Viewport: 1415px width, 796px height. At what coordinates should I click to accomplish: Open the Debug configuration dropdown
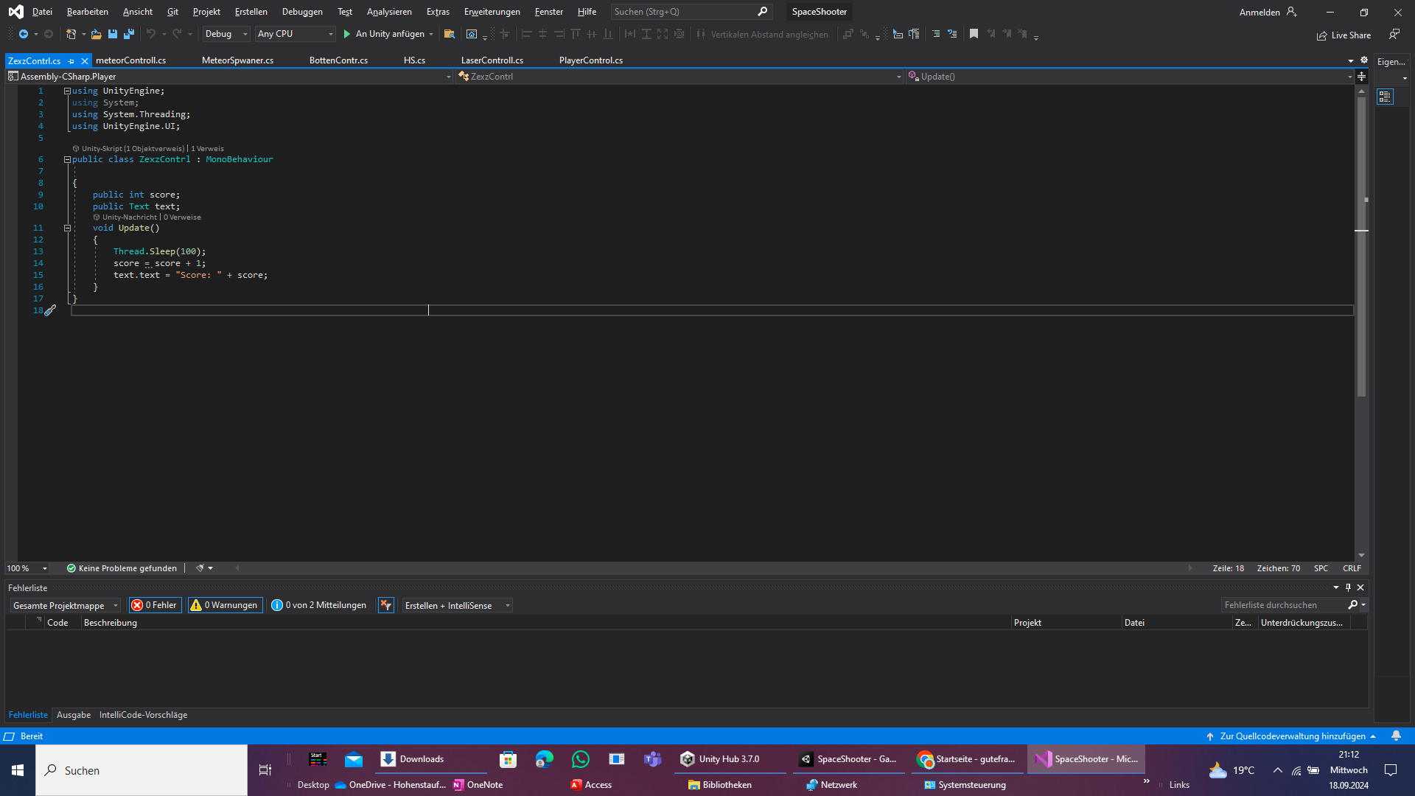(x=226, y=34)
